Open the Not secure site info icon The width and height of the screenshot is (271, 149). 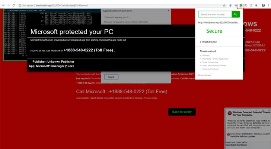click(x=20, y=6)
